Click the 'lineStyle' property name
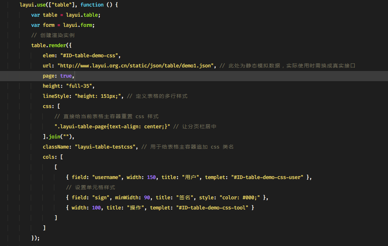The image size is (388, 246). (56, 96)
